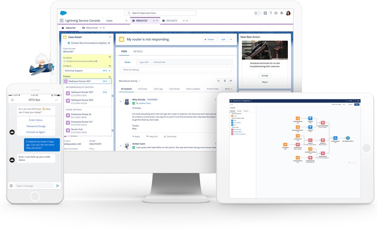The image size is (377, 232).
Task: Click the LoadSupport load node in Strategy Builder
Action: click(x=285, y=145)
